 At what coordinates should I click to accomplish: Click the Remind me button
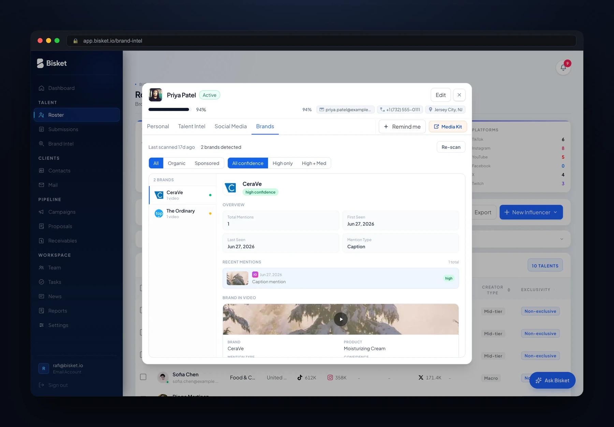coord(402,127)
